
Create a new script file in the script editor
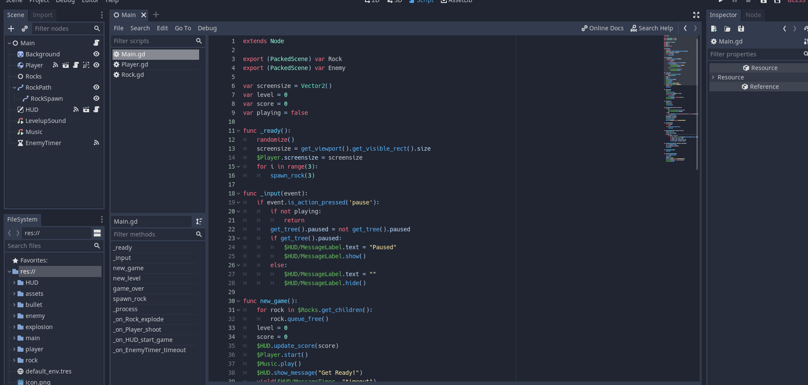[x=713, y=29]
